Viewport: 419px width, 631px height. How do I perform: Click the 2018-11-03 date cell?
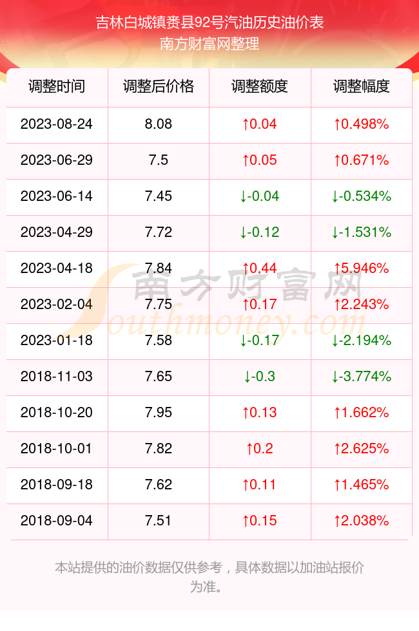(57, 377)
